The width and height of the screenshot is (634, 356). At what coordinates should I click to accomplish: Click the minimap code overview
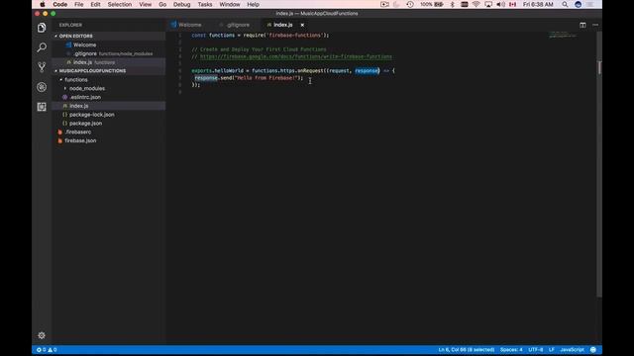[x=563, y=35]
